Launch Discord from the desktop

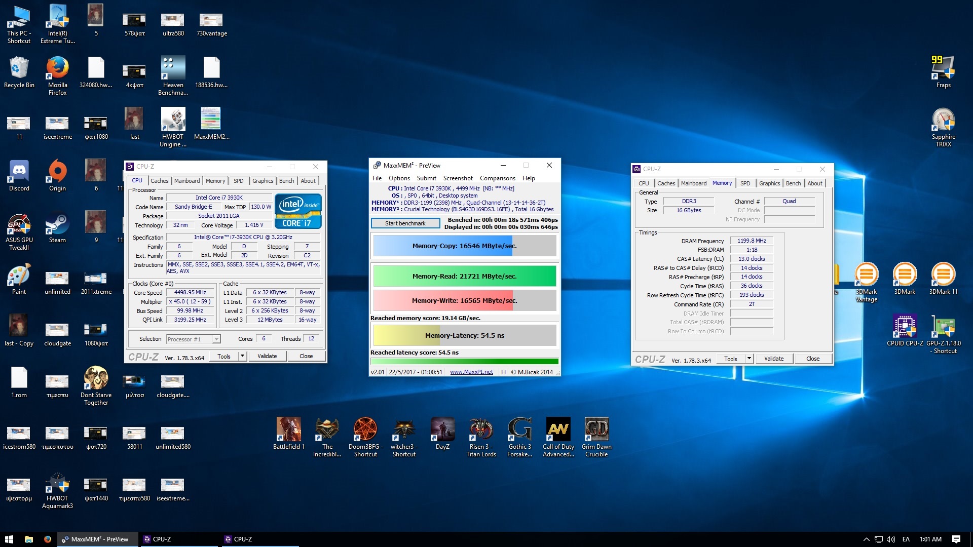[x=19, y=176]
